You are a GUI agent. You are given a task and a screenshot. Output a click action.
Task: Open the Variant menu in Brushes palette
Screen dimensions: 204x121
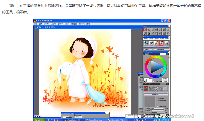(151, 39)
